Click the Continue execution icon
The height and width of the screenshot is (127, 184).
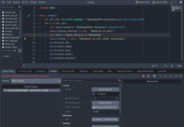(181, 76)
